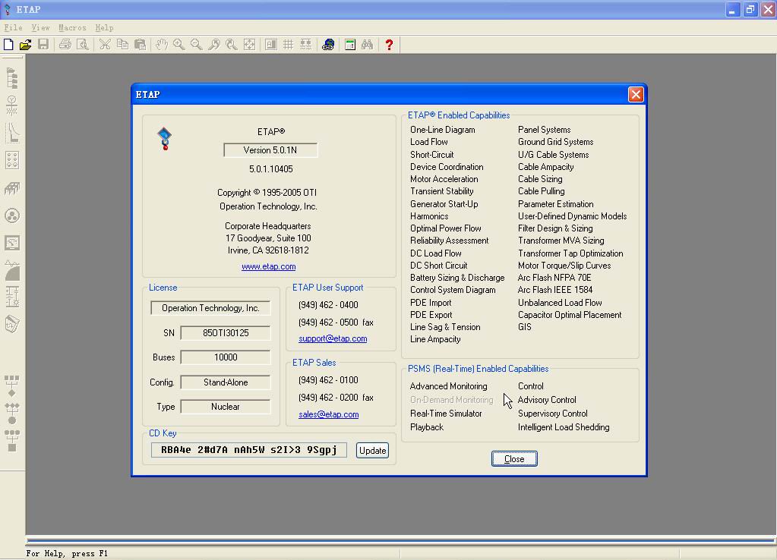Close the ETAP about dialog with X
The height and width of the screenshot is (560, 777).
tap(636, 94)
